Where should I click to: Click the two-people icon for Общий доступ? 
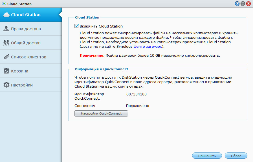[x=6, y=43]
